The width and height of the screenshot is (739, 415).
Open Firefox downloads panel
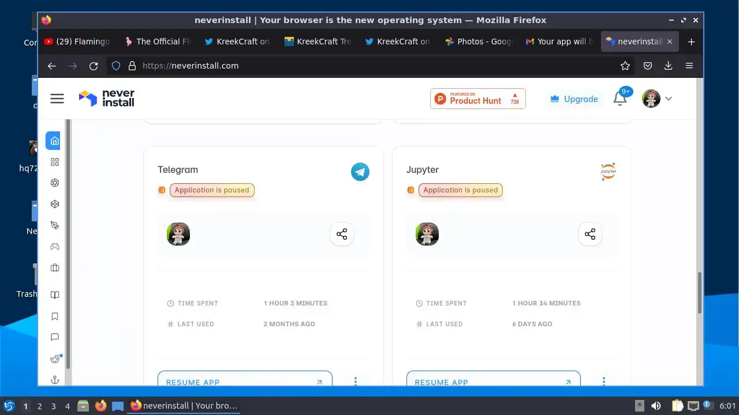(x=669, y=66)
